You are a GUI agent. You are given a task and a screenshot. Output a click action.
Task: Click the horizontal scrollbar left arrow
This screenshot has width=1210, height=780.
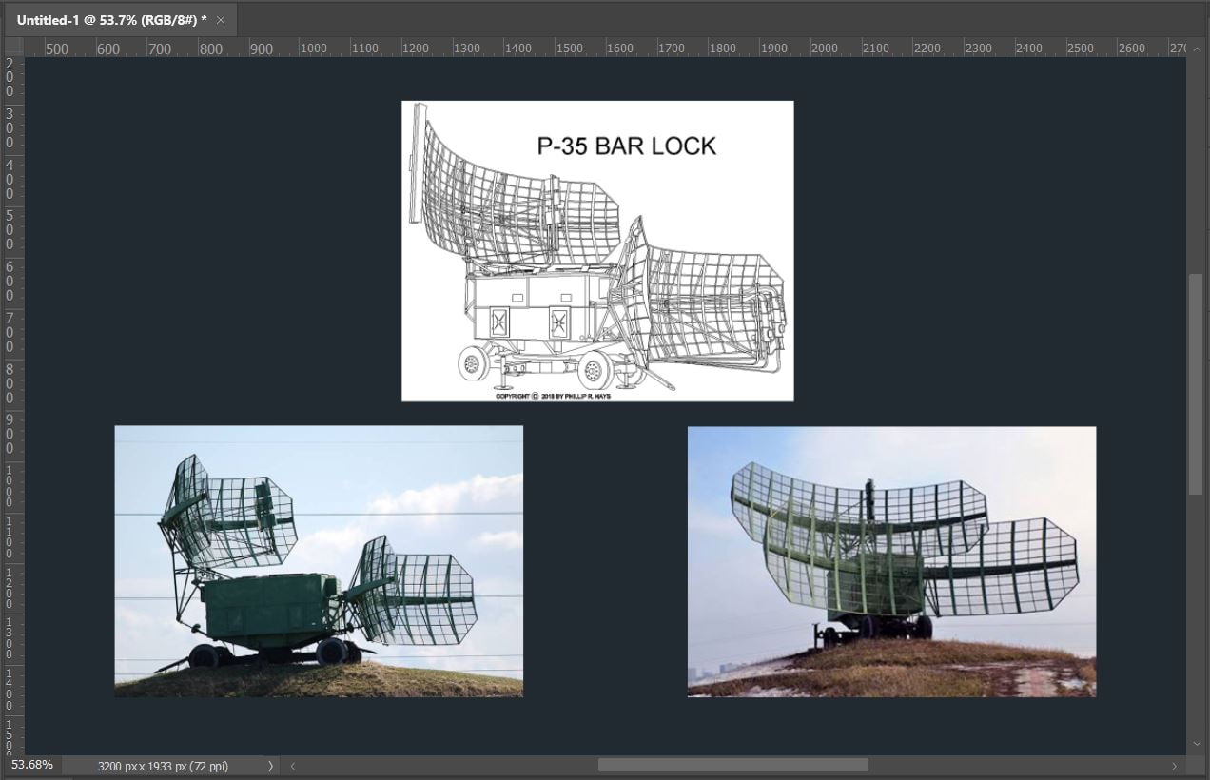[293, 766]
